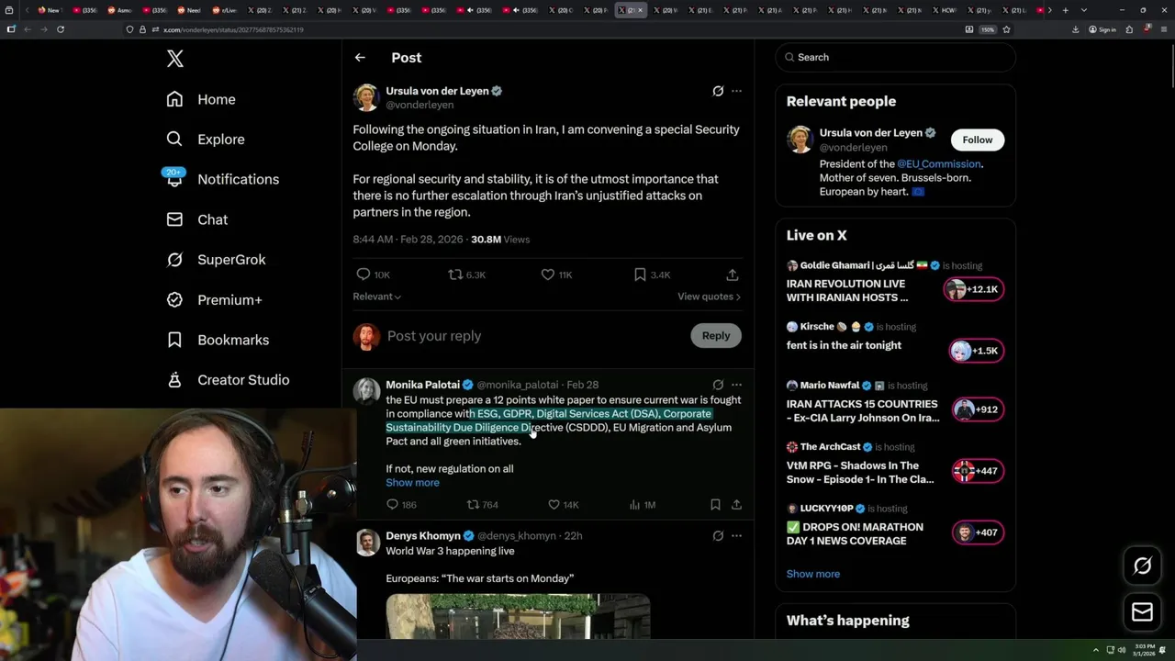Reply to Monika Palotai's comment with 186 replies

point(401,504)
